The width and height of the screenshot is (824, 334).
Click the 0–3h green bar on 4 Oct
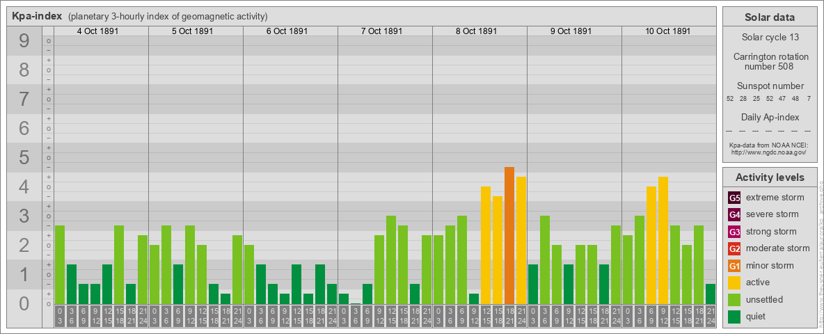click(60, 265)
